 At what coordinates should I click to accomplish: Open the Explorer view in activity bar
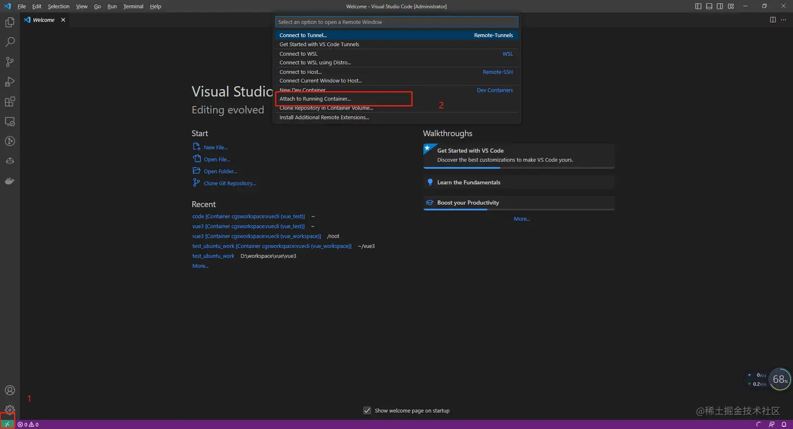[x=9, y=22]
